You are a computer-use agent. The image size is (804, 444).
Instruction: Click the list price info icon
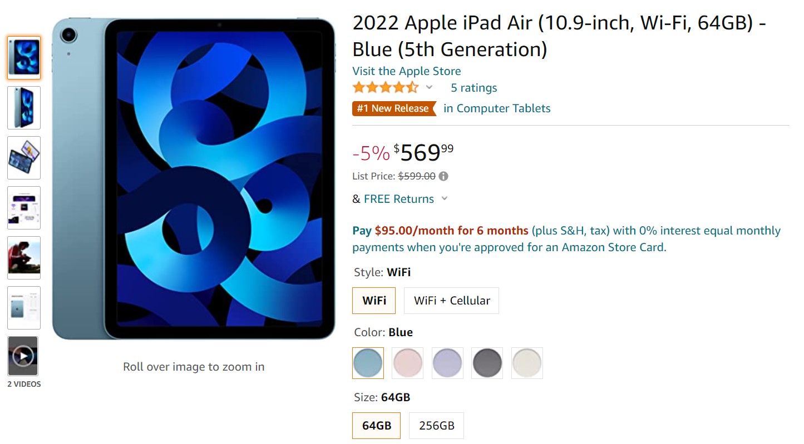443,177
